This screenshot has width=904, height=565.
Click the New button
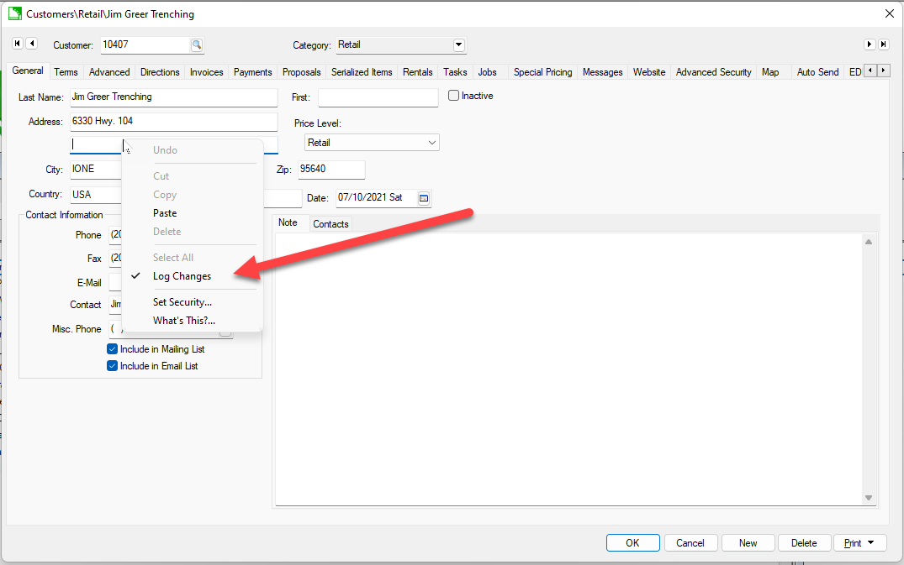(x=748, y=542)
